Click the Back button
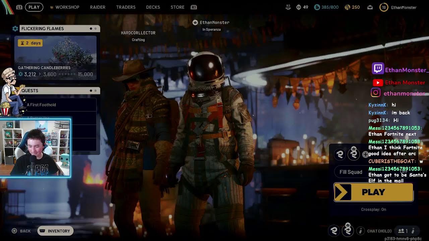 [x=21, y=231]
